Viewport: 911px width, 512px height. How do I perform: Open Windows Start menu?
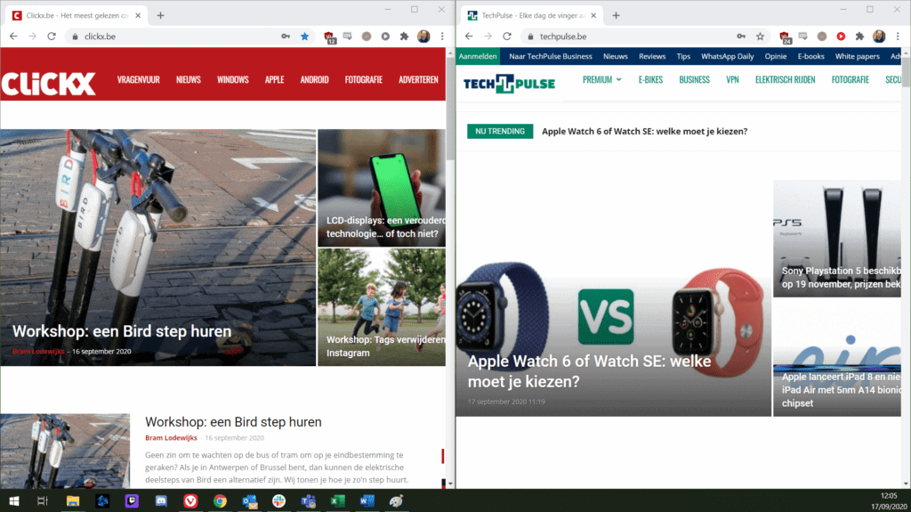point(14,501)
